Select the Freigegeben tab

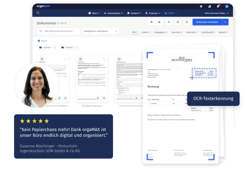coord(161,32)
